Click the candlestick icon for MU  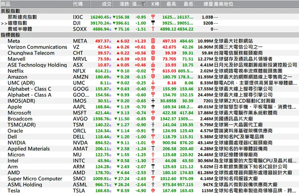coord(153,155)
